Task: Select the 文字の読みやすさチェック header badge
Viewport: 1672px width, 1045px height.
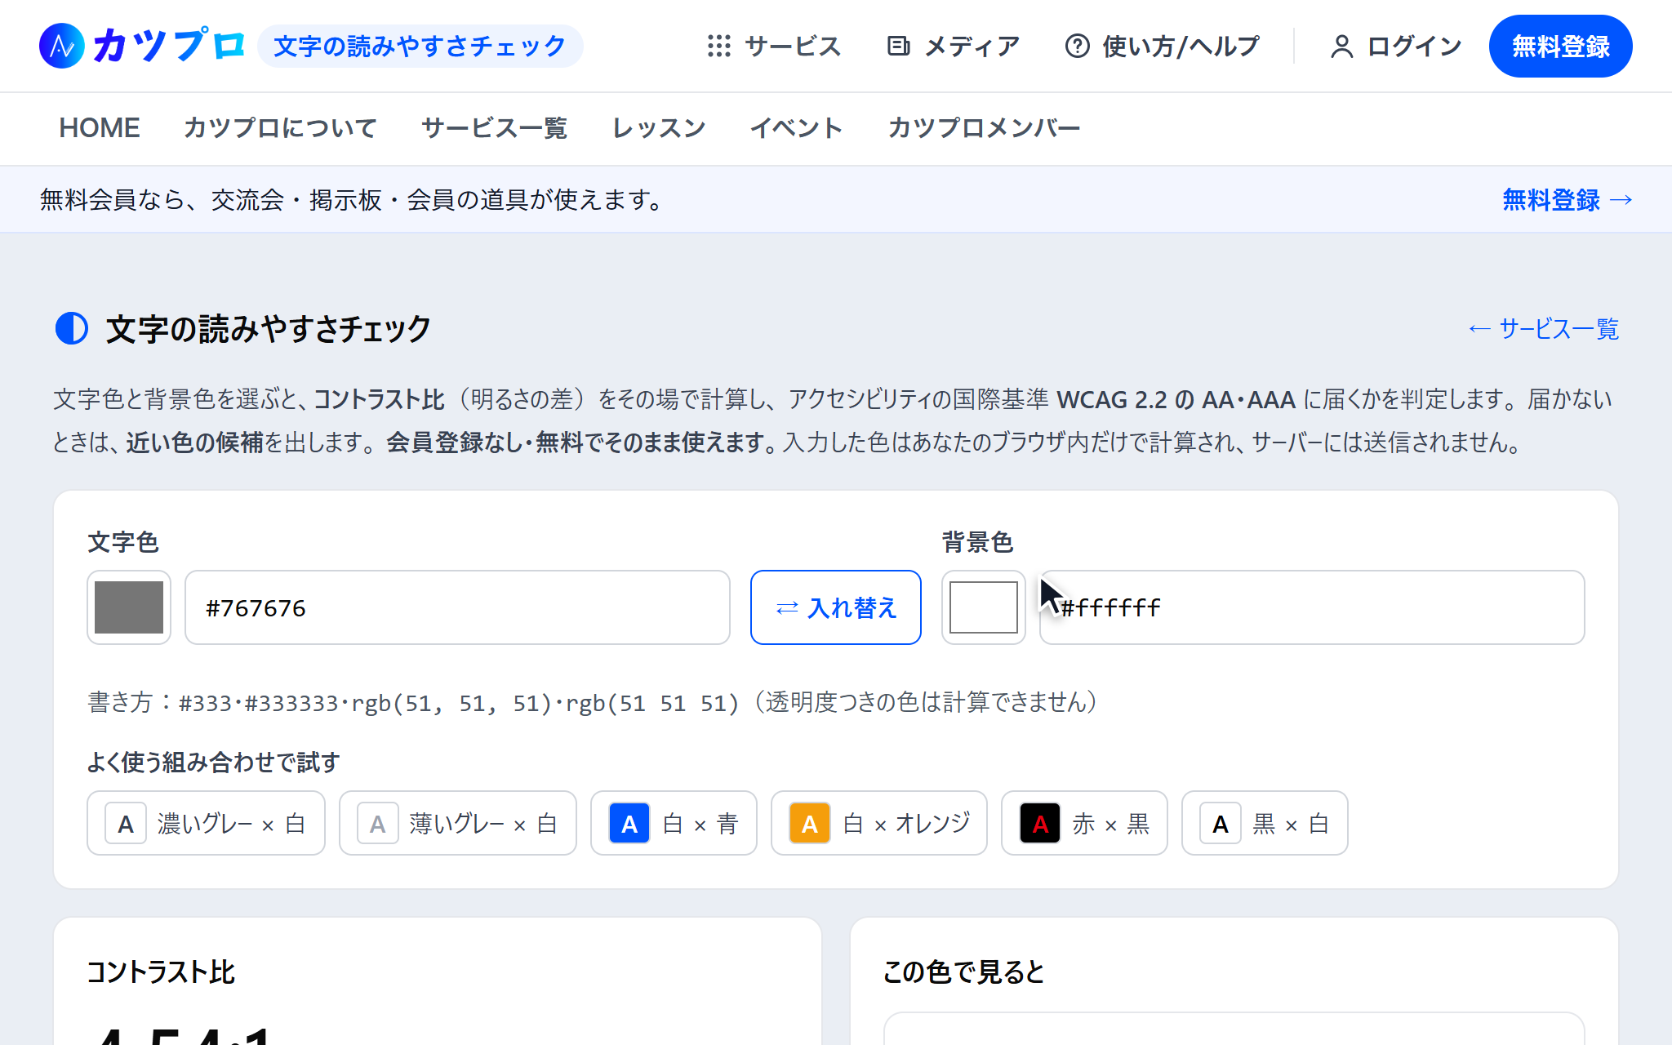Action: click(x=420, y=46)
